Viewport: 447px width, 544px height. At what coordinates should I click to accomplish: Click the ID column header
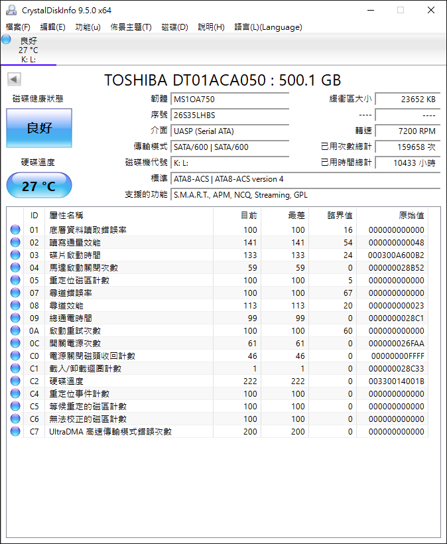click(x=34, y=216)
